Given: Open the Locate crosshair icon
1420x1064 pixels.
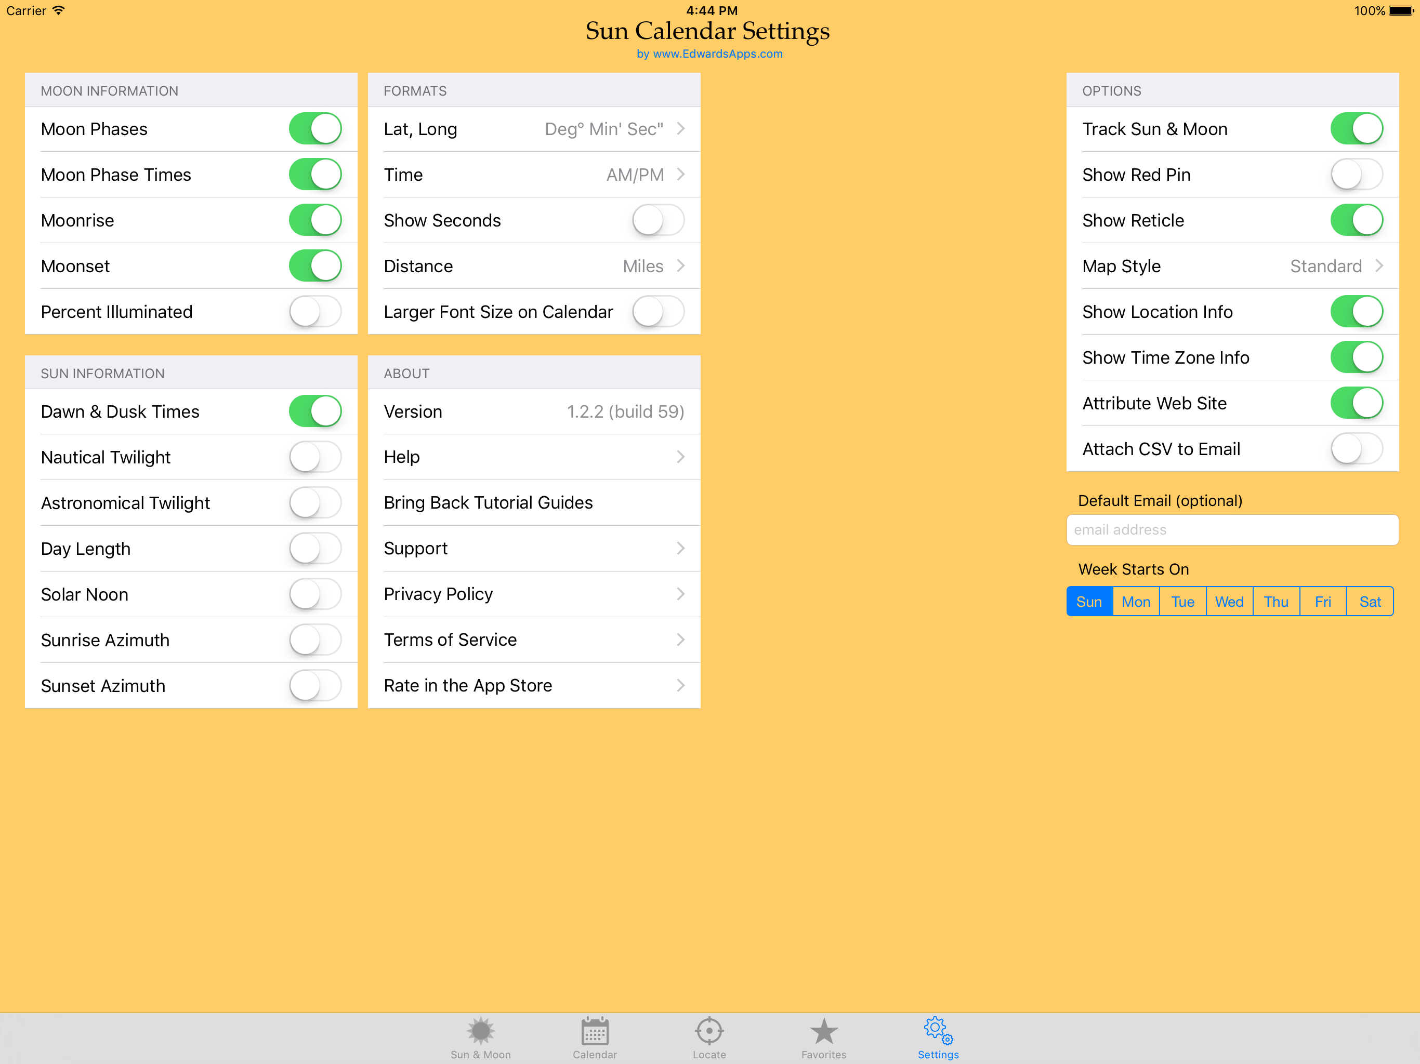Looking at the screenshot, I should pos(709,1032).
